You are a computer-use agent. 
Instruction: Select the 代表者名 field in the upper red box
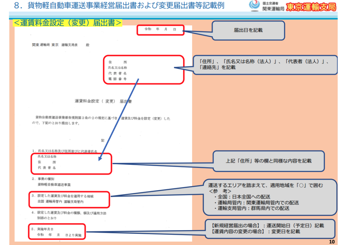pyautogui.click(x=118, y=73)
